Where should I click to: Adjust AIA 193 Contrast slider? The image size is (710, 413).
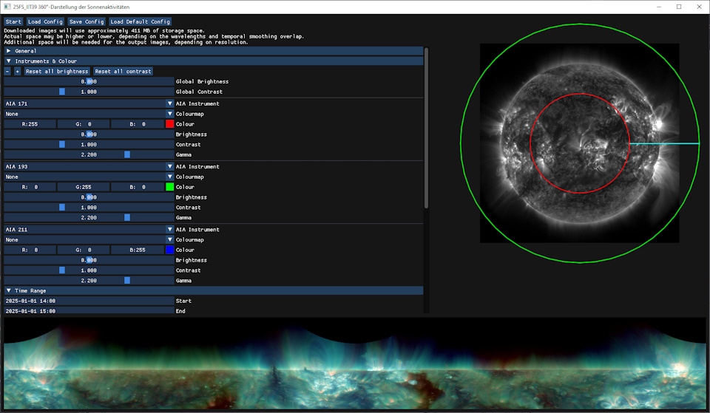(89, 208)
